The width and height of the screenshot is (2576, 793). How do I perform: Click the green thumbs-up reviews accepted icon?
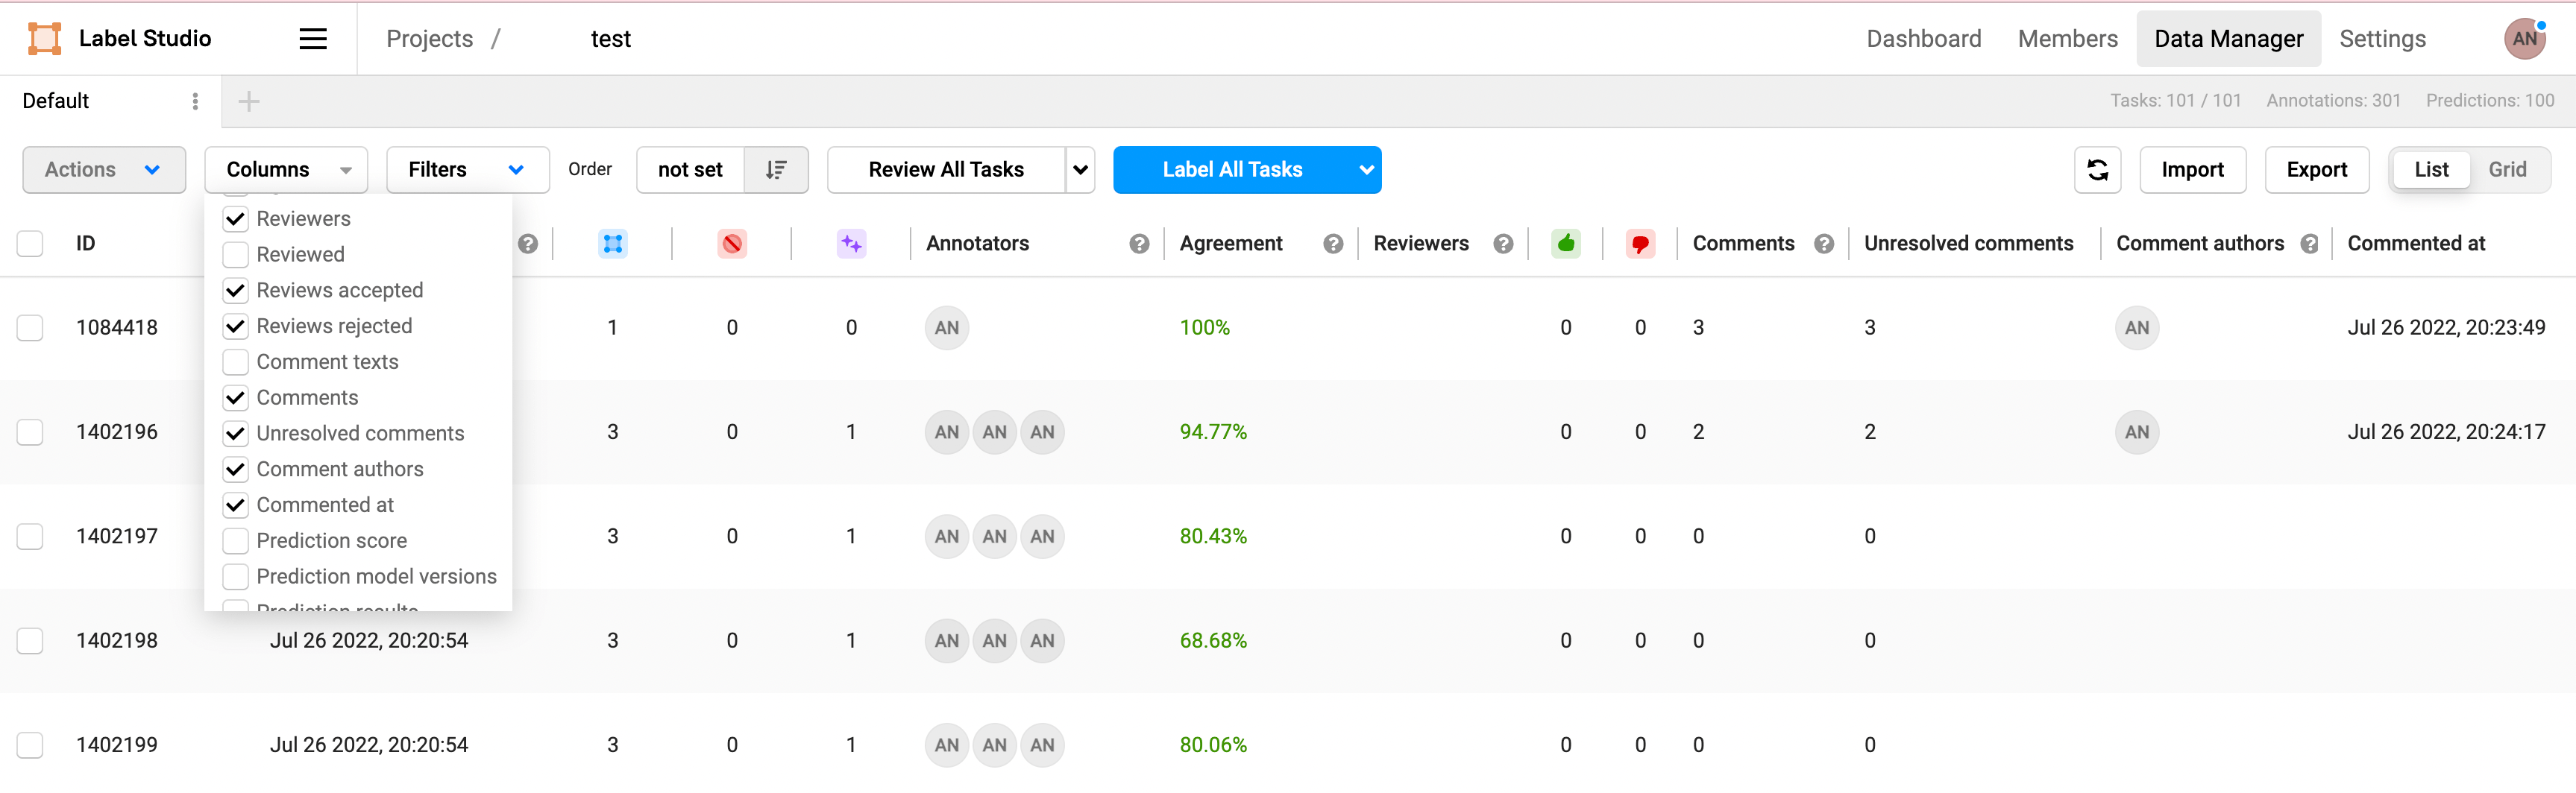[1565, 244]
